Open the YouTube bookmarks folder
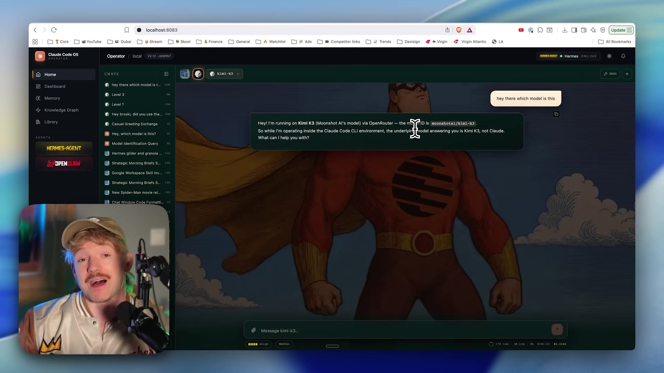This screenshot has height=373, width=664. (x=88, y=41)
